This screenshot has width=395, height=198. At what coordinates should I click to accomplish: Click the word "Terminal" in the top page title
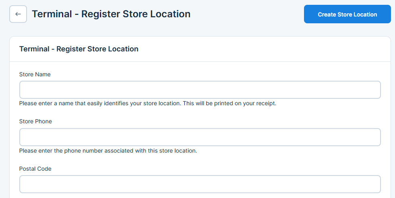click(51, 14)
